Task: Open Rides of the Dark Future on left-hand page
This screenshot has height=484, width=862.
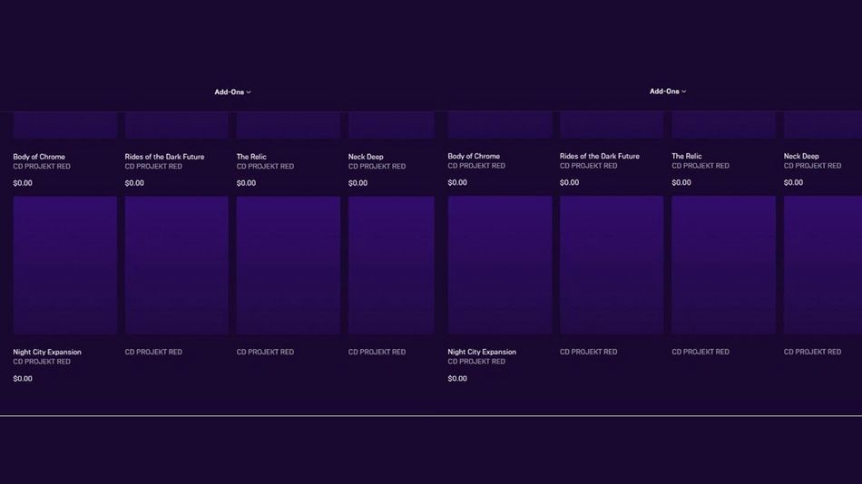Action: coord(164,157)
